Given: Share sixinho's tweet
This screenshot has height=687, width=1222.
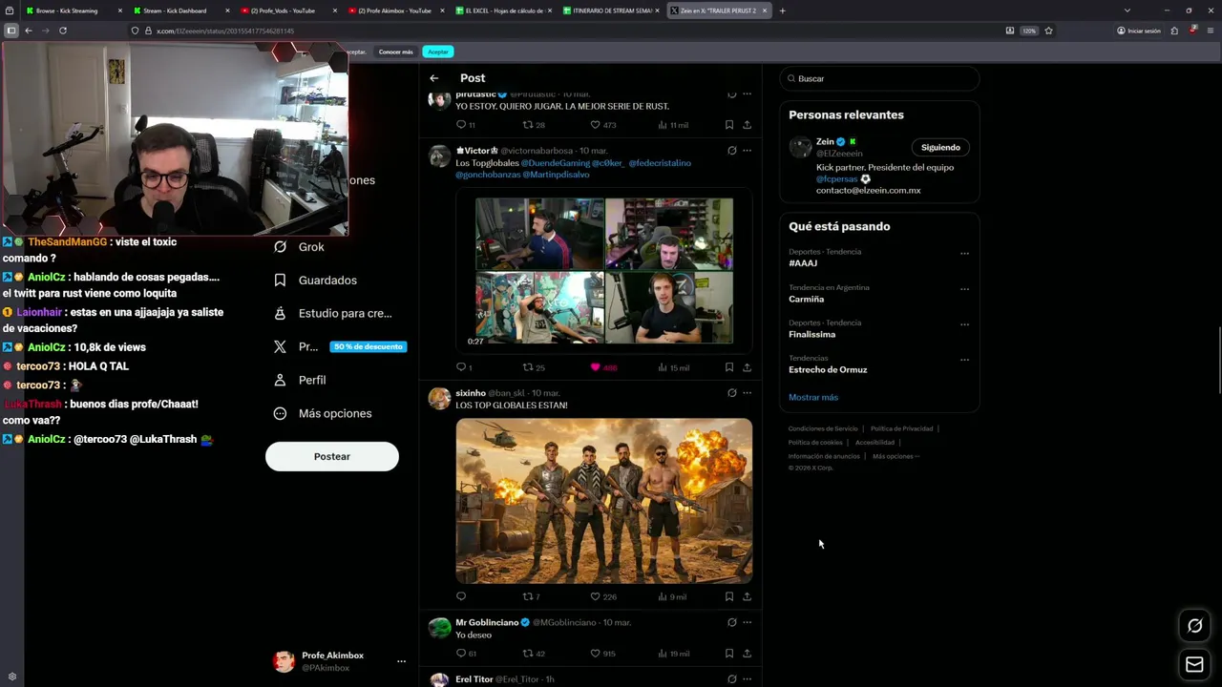Looking at the screenshot, I should tap(747, 596).
